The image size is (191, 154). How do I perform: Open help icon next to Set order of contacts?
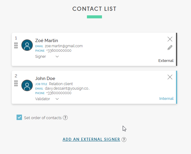(65, 118)
